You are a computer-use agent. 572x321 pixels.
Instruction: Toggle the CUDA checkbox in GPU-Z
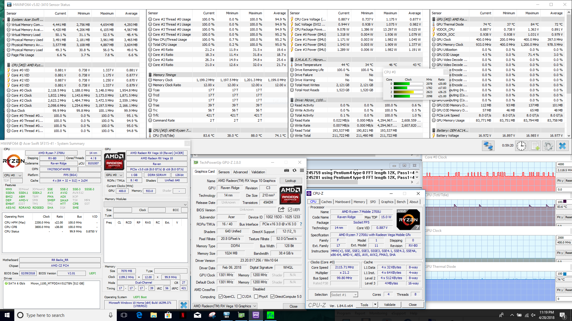point(240,296)
